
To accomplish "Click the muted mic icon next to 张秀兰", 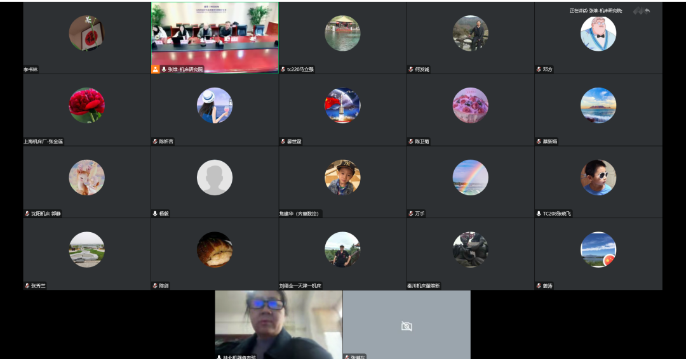I will [x=27, y=285].
